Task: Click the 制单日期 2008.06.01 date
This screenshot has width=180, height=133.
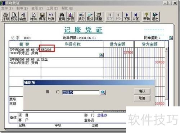Action: [80, 38]
